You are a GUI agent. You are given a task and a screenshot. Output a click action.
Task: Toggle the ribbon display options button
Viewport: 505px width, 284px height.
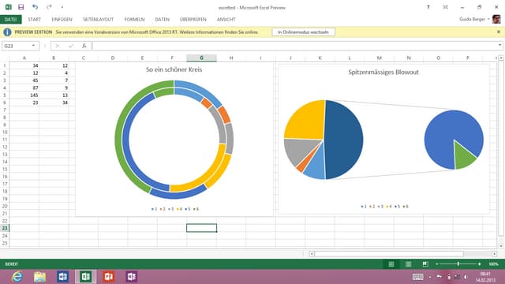coord(445,7)
